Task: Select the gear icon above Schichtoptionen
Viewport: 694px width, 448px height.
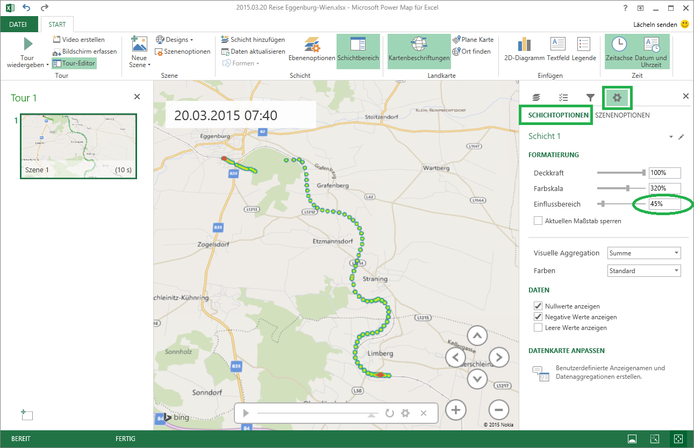Action: (617, 97)
